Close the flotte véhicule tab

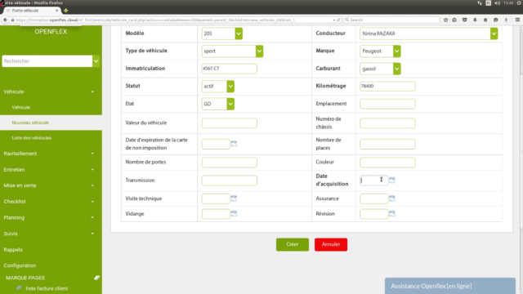(x=56, y=11)
